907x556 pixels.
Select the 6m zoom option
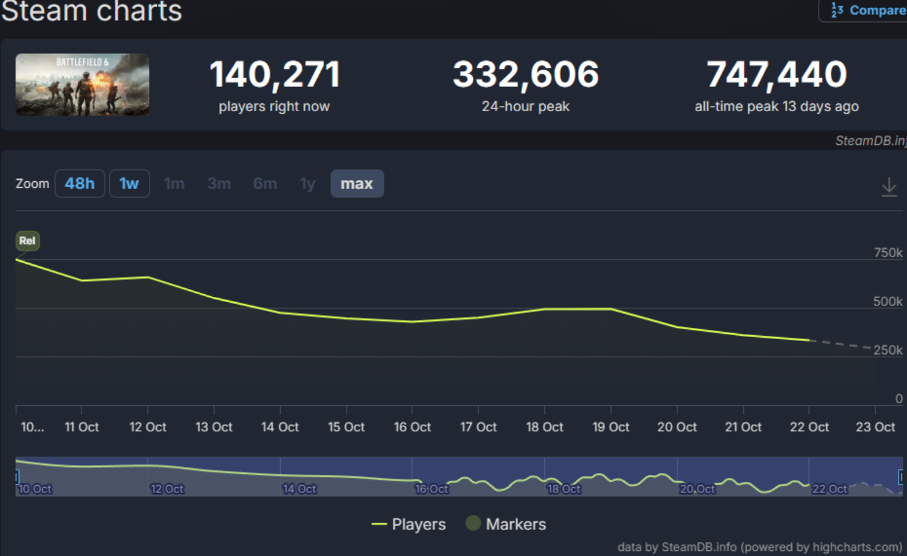[x=265, y=184]
